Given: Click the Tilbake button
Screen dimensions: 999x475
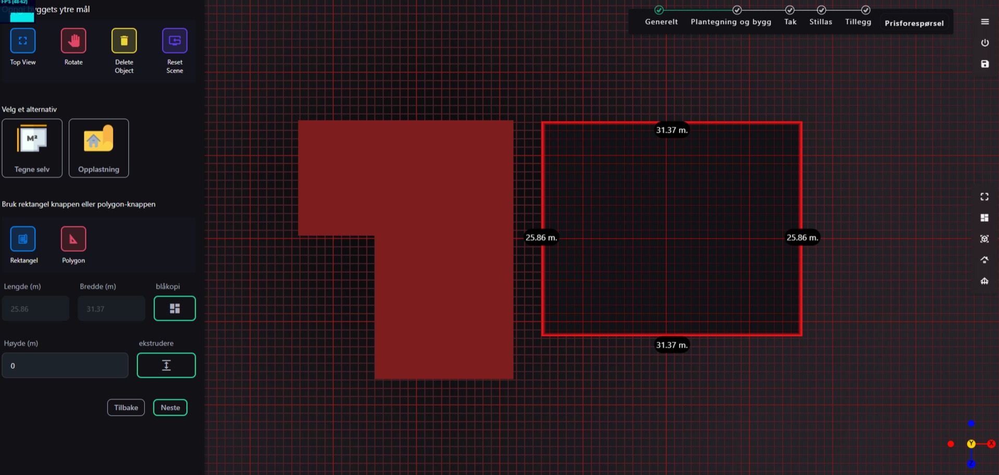Looking at the screenshot, I should pos(126,407).
